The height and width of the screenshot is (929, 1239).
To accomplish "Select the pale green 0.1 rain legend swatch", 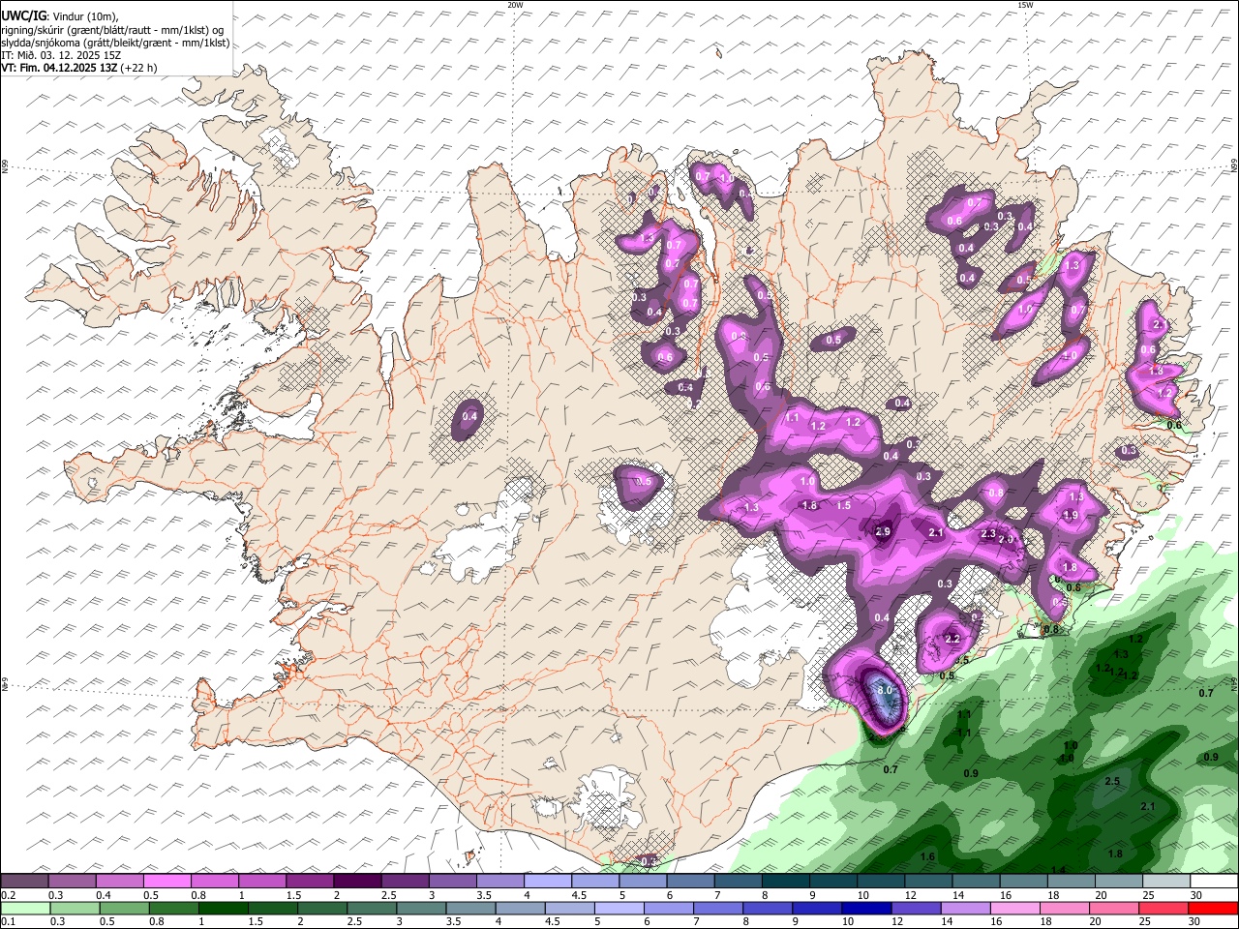I will pyautogui.click(x=24, y=908).
